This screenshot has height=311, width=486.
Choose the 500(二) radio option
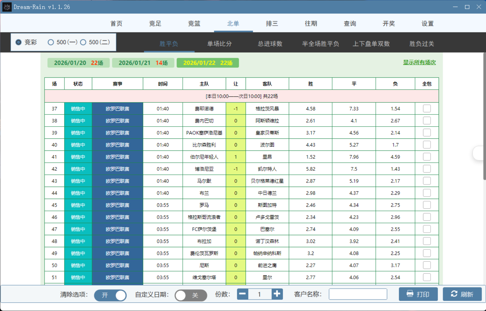click(83, 42)
